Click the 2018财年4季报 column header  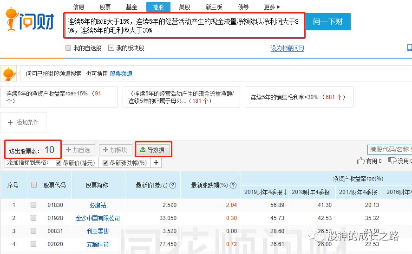pyautogui.click(x=311, y=192)
